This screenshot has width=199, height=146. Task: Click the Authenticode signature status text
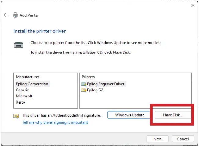[x=62, y=115]
